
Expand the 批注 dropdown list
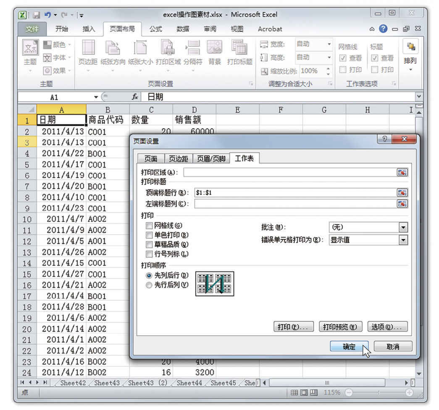pos(403,227)
